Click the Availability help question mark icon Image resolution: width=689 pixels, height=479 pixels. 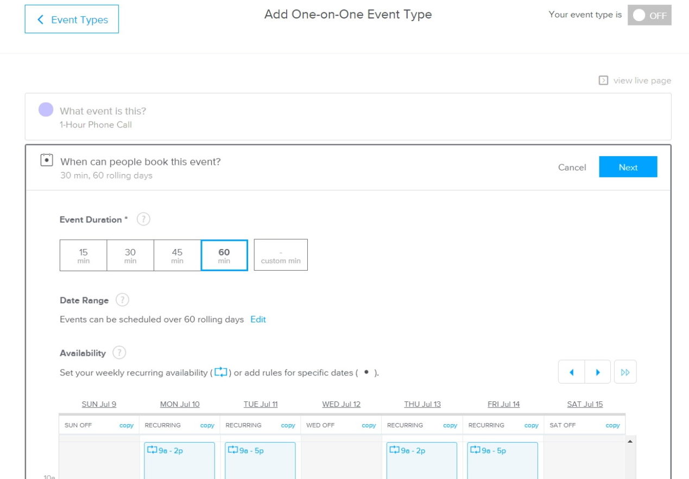[119, 353]
